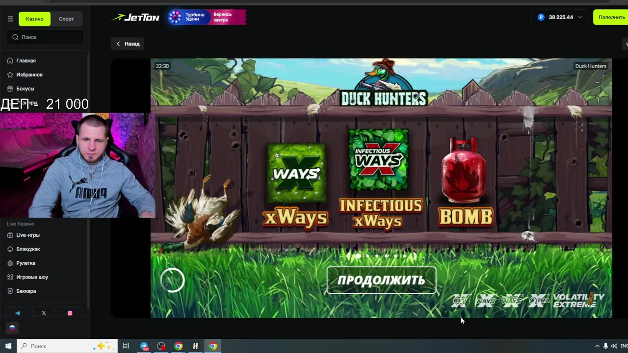Switch to the active Chrome taskbar window

[213, 346]
